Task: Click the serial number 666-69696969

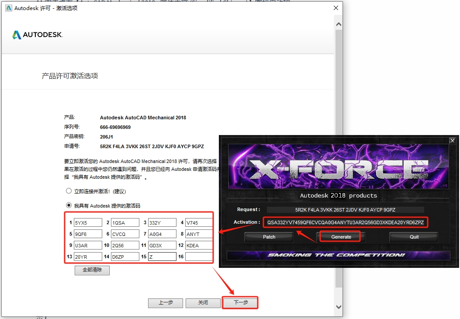Action: tap(115, 127)
